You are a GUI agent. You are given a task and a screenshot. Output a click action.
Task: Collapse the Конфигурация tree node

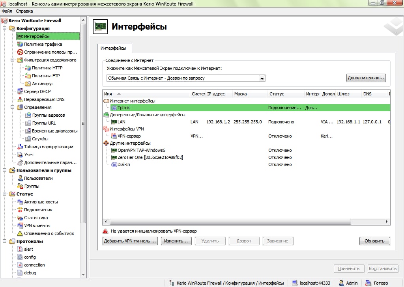[4, 28]
